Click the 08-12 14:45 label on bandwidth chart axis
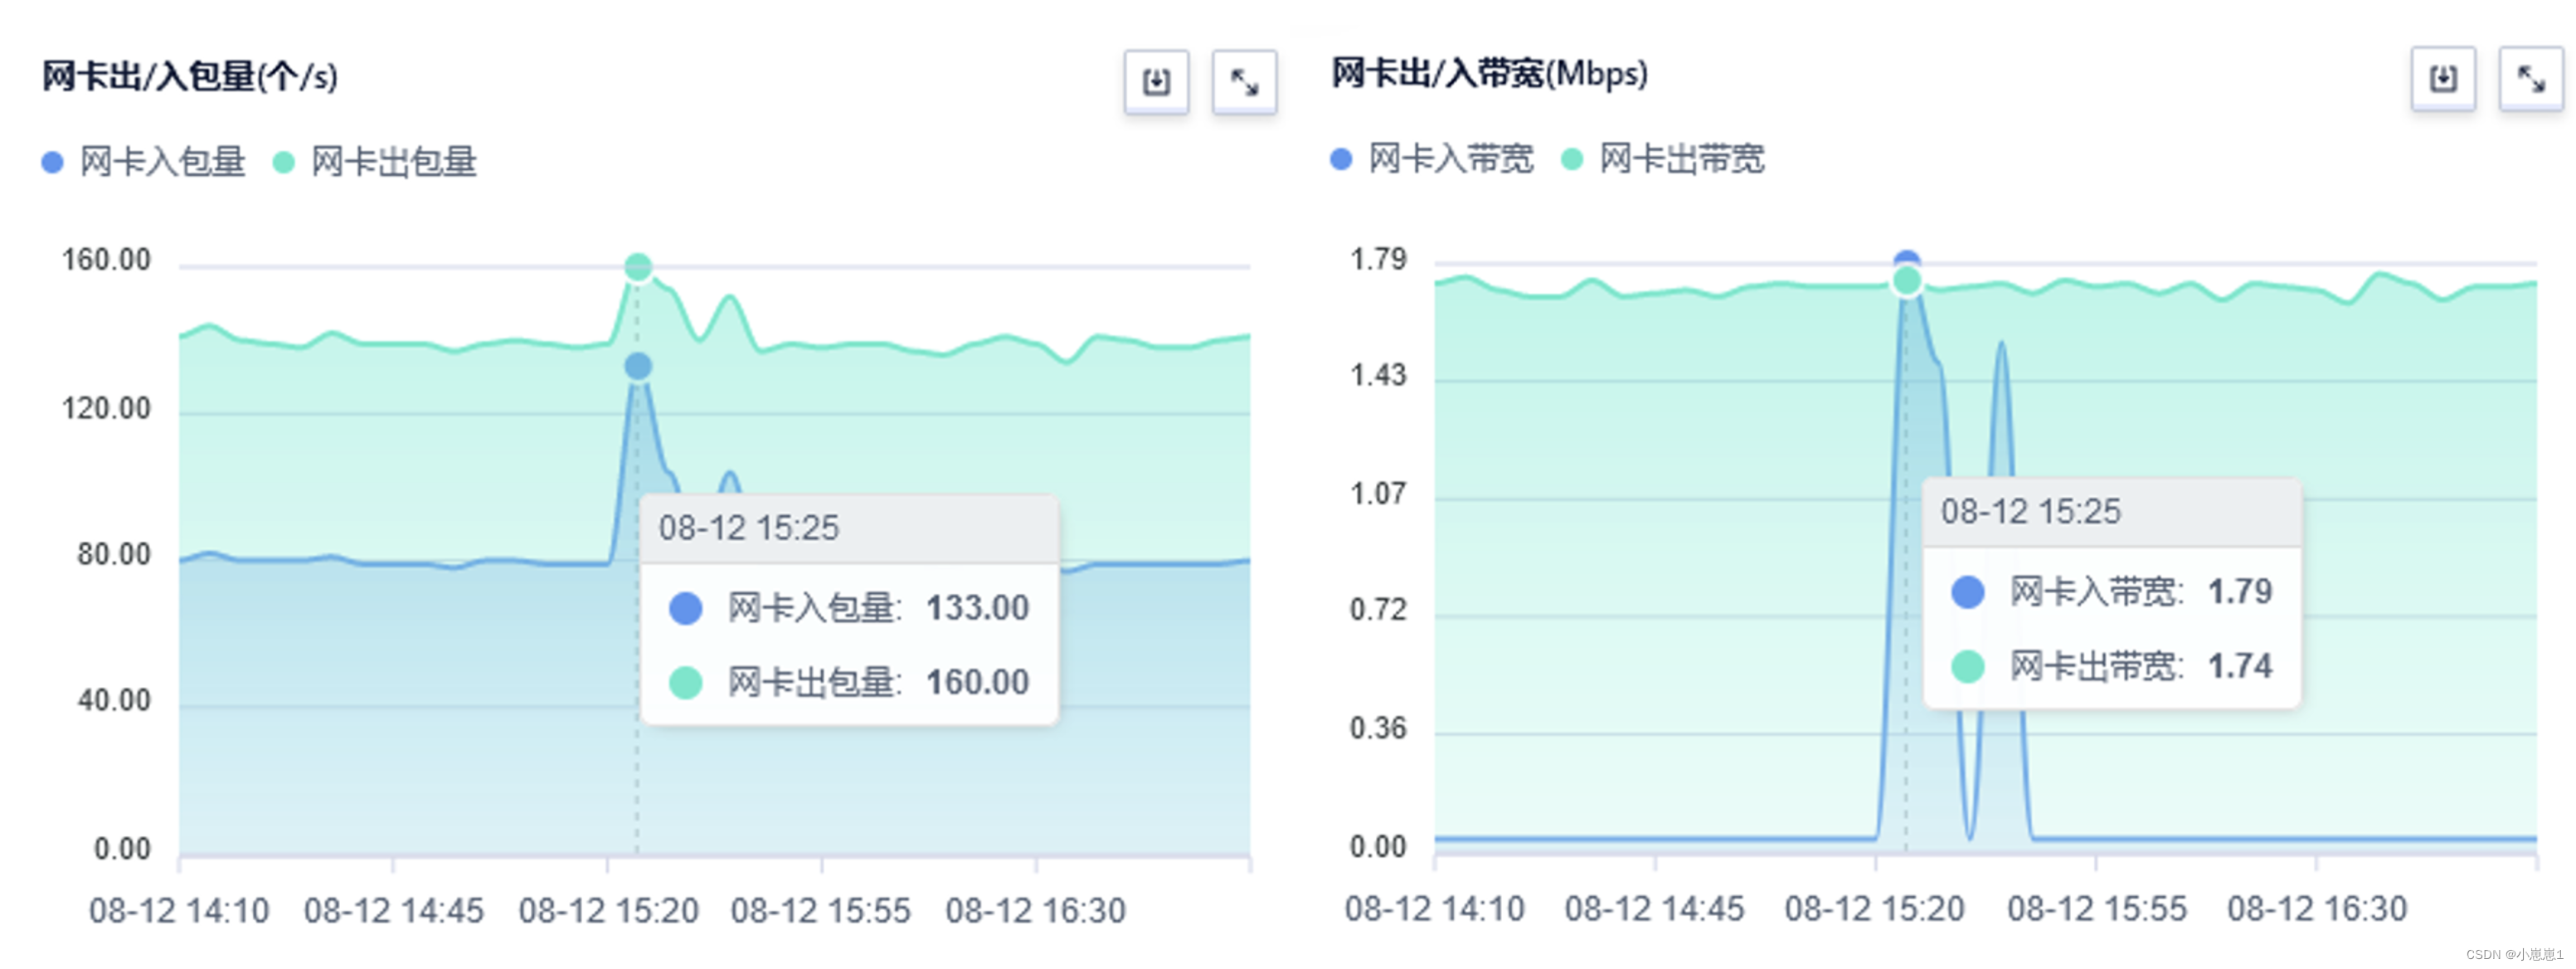Viewport: 2576px width, 969px height. tap(1654, 909)
